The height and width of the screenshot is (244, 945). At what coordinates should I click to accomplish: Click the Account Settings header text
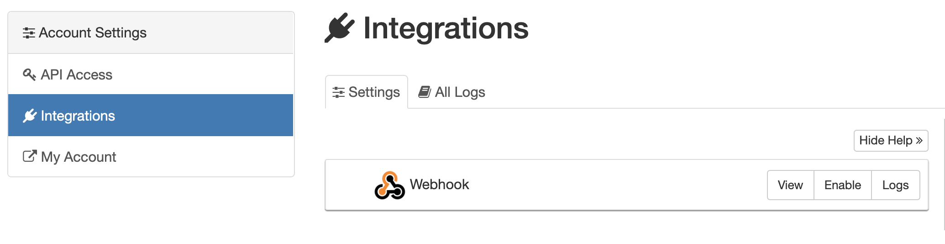[x=93, y=33]
